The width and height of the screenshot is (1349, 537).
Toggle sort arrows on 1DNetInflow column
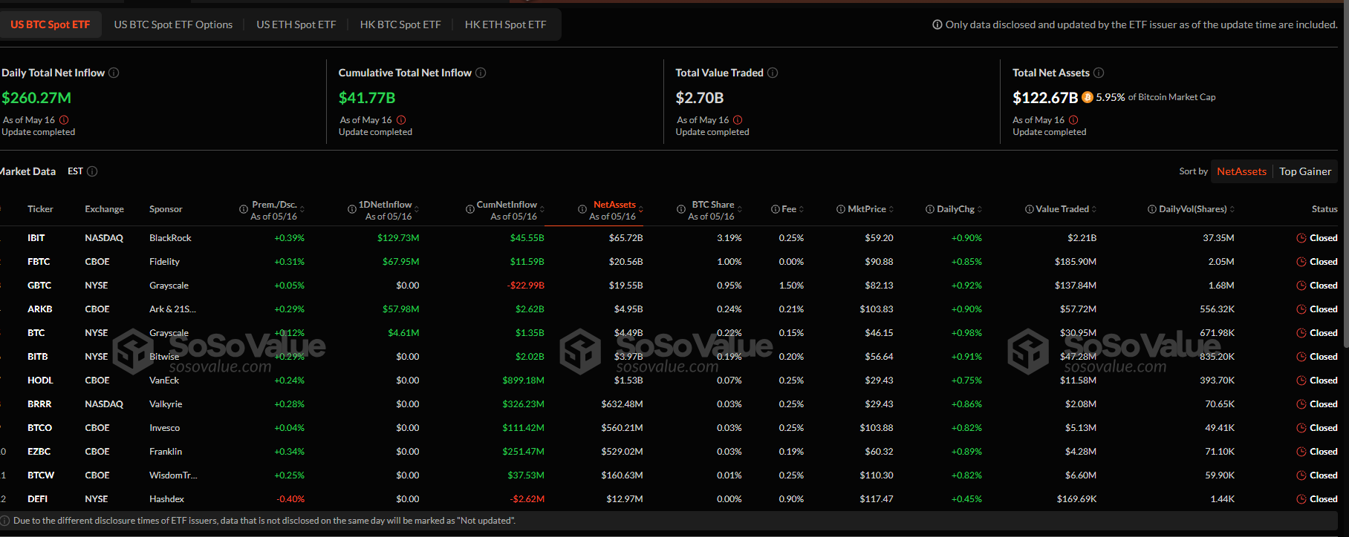pyautogui.click(x=417, y=209)
